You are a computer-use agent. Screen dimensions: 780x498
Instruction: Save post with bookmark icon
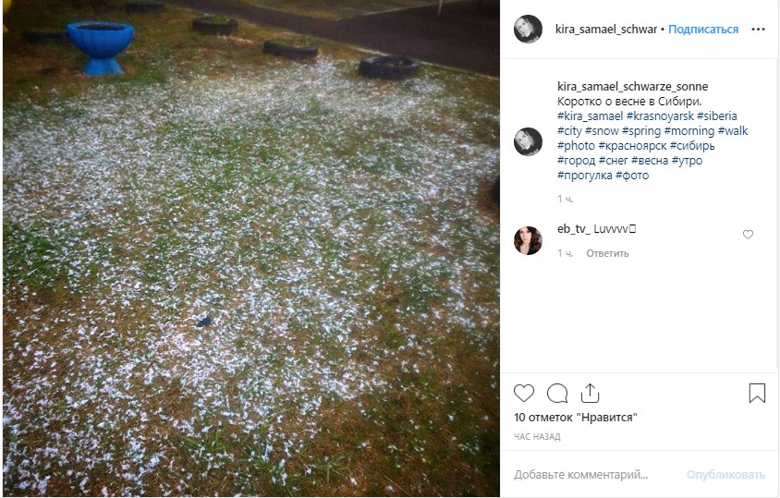point(757,393)
